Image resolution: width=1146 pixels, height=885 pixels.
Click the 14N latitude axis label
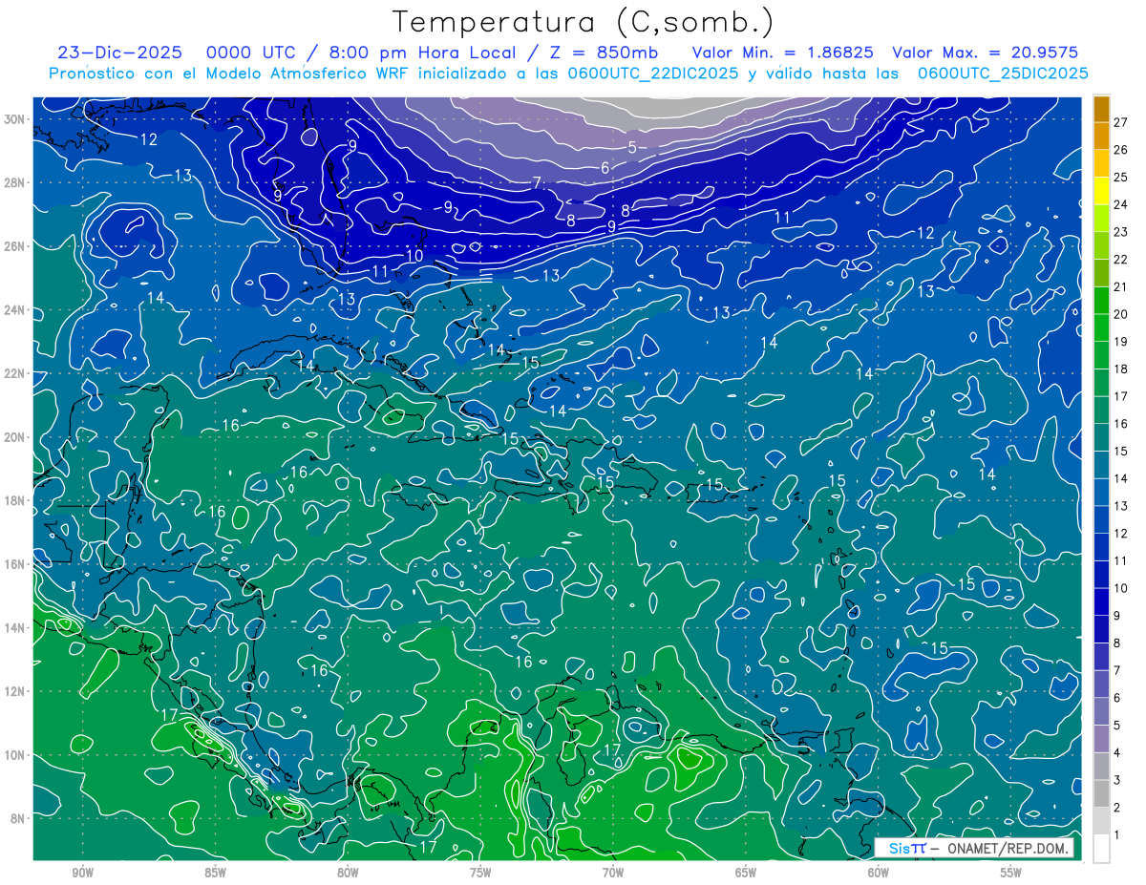[16, 627]
